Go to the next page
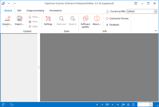159x107 pixels. pyautogui.click(x=113, y=104)
